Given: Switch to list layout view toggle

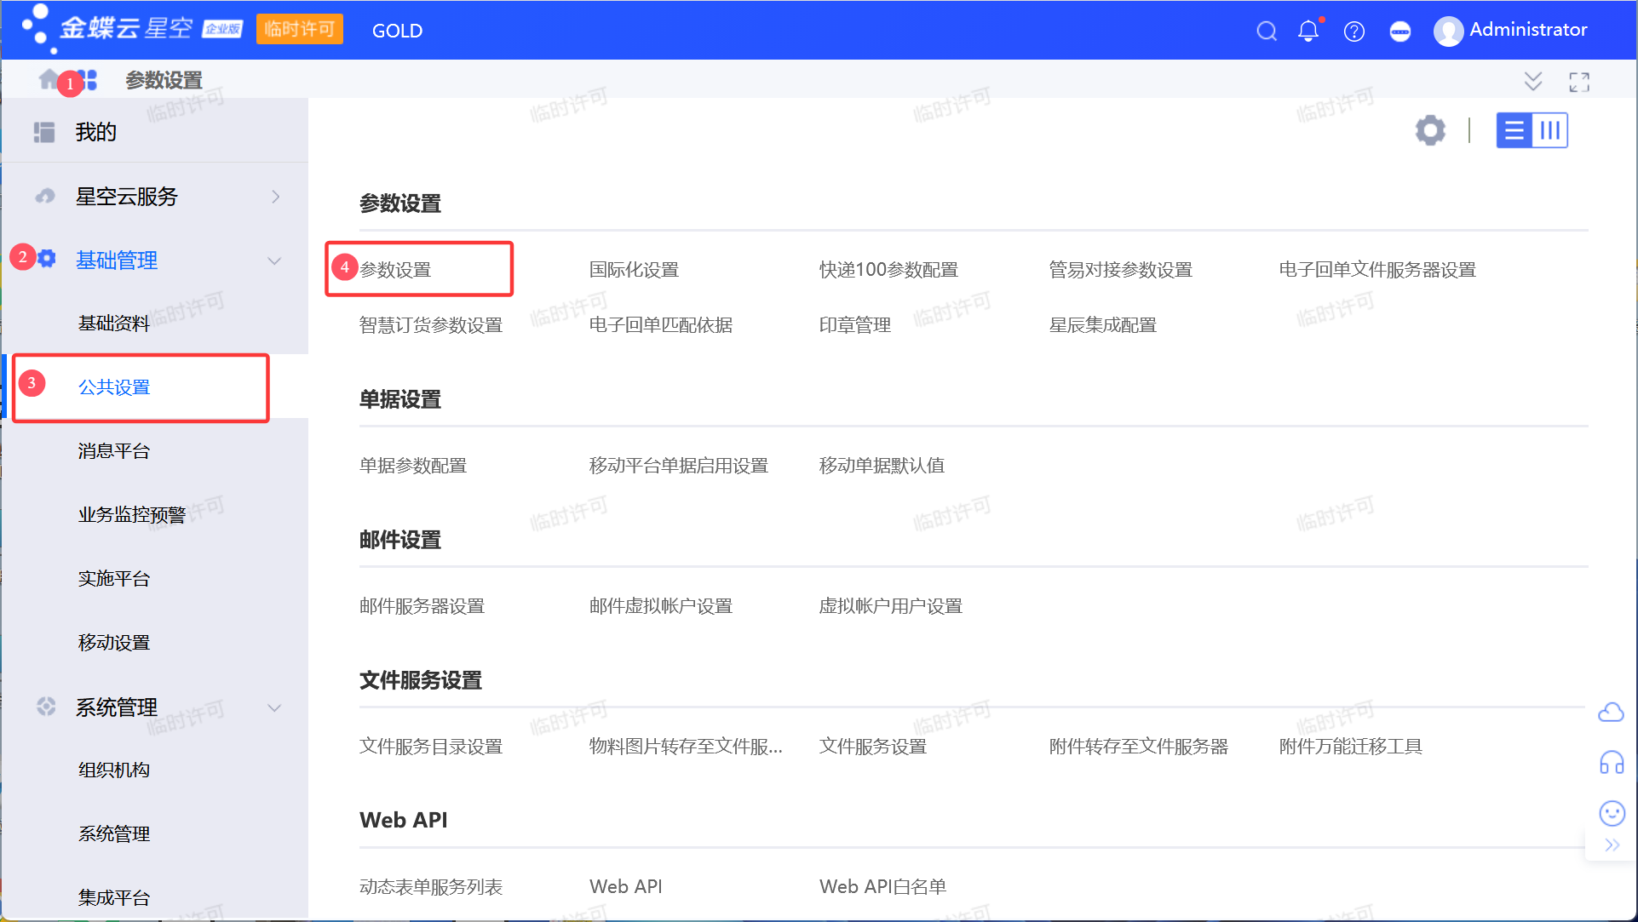Looking at the screenshot, I should 1514,131.
